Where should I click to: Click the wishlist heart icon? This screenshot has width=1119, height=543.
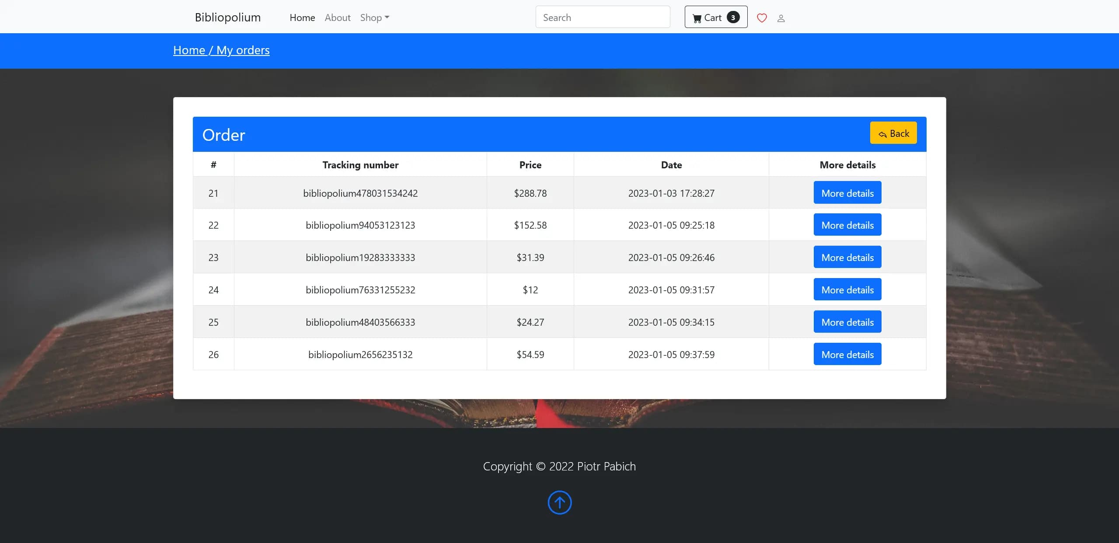click(x=762, y=17)
